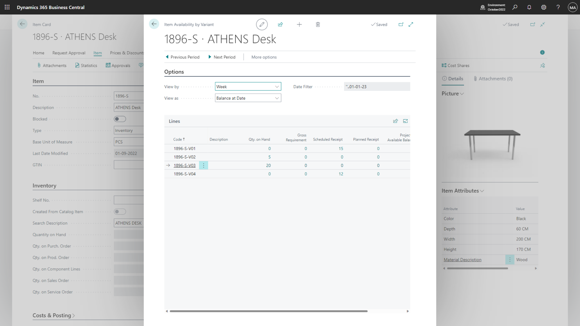Click the delete trash icon
This screenshot has width=580, height=326.
(318, 24)
